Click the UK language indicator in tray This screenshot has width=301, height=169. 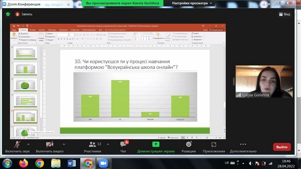[x=226, y=163]
